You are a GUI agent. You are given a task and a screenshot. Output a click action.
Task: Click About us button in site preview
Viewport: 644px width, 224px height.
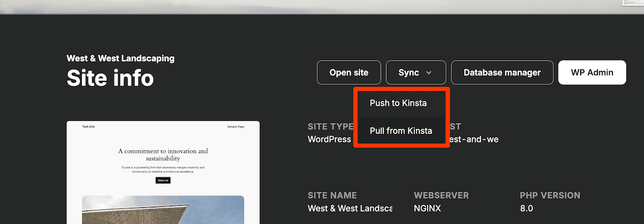click(x=163, y=180)
